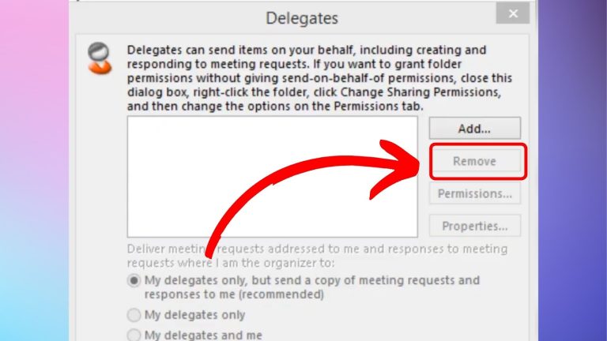Click inside the empty delegates list box
This screenshot has height=341, width=607.
(272, 177)
